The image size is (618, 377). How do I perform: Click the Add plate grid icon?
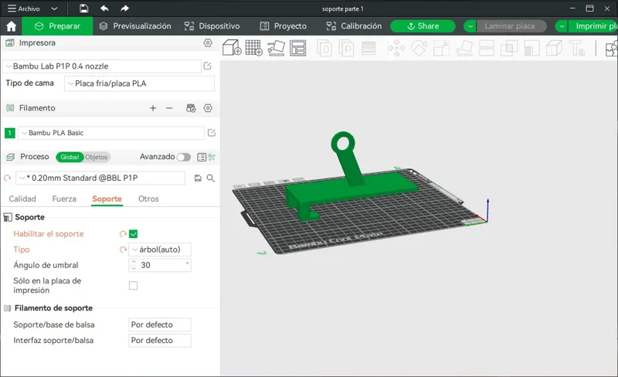click(254, 48)
